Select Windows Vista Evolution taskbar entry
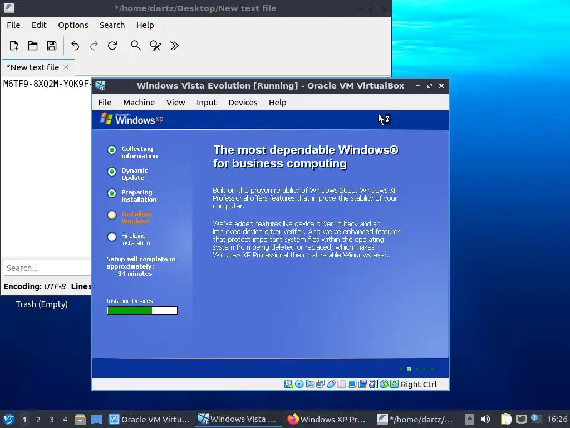Viewport: 570px width, 428px height. click(238, 419)
